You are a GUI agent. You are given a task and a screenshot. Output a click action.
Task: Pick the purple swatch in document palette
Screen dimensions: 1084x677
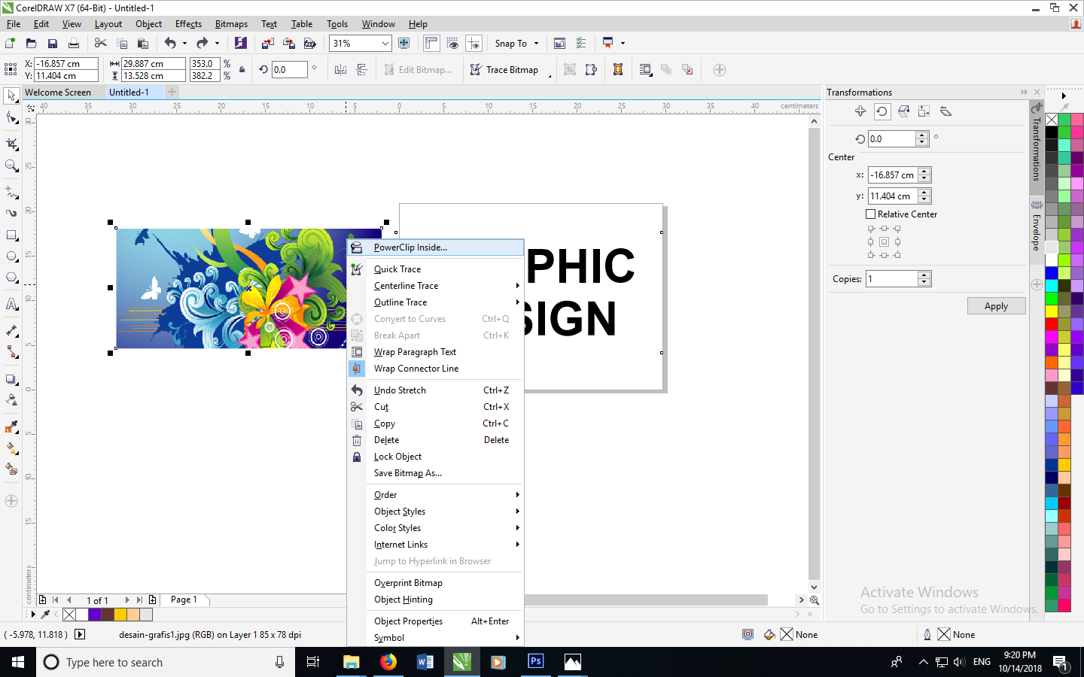point(95,615)
